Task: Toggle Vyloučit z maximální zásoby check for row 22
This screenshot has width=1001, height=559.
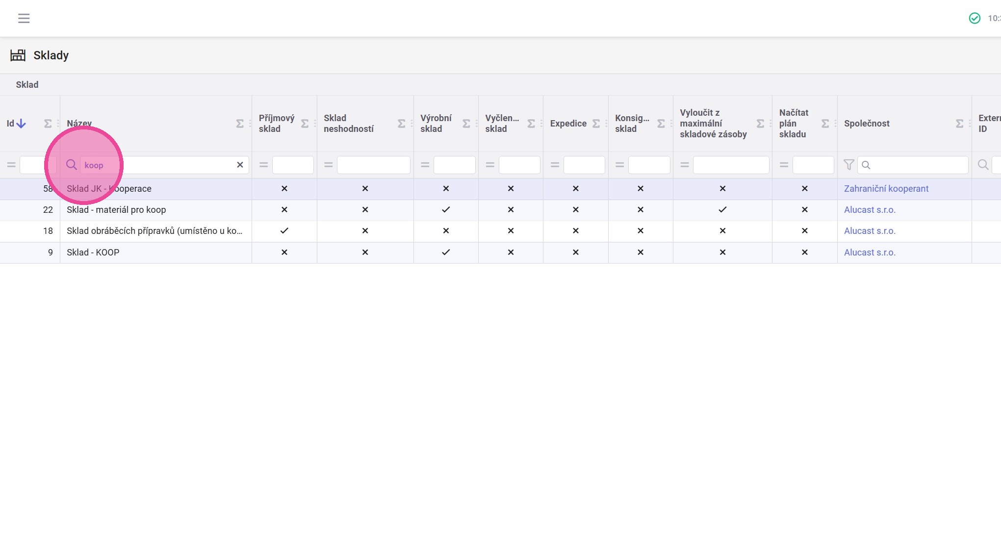Action: pyautogui.click(x=722, y=209)
